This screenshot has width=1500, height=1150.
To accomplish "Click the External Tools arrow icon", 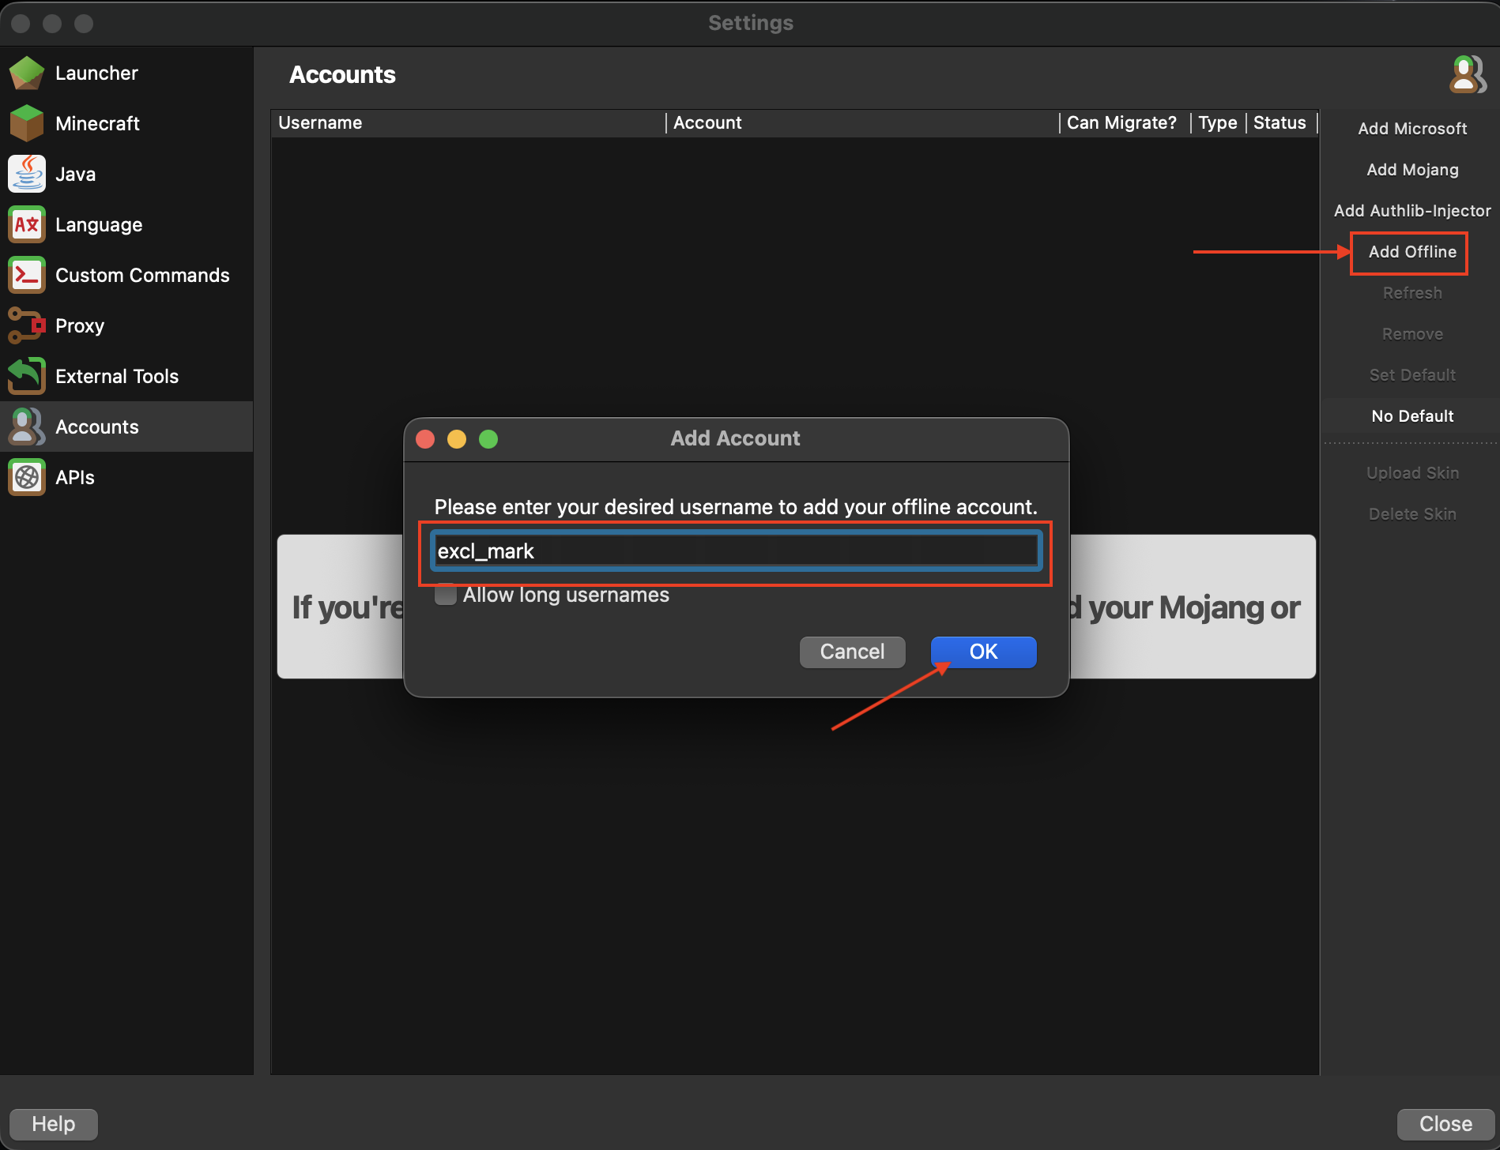I will [27, 376].
